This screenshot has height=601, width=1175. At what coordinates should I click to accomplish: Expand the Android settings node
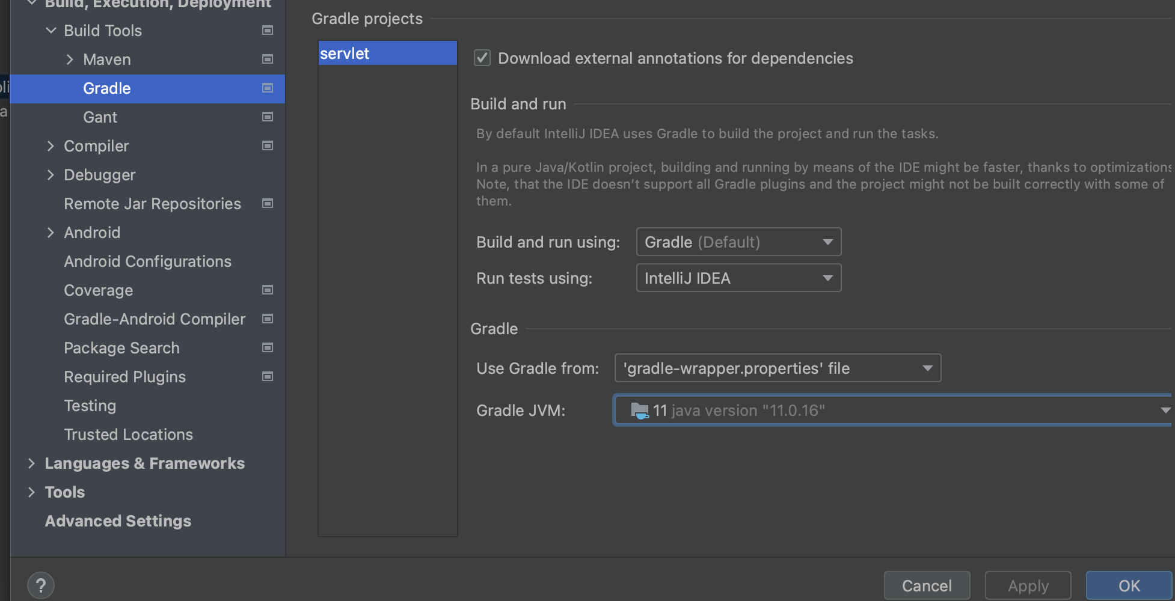coord(51,232)
